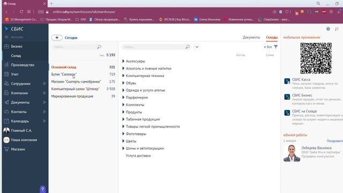
Task: Open the filter funnel icon
Action: (x=276, y=47)
